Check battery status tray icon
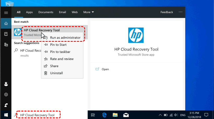214x119 pixels. (x=165, y=115)
